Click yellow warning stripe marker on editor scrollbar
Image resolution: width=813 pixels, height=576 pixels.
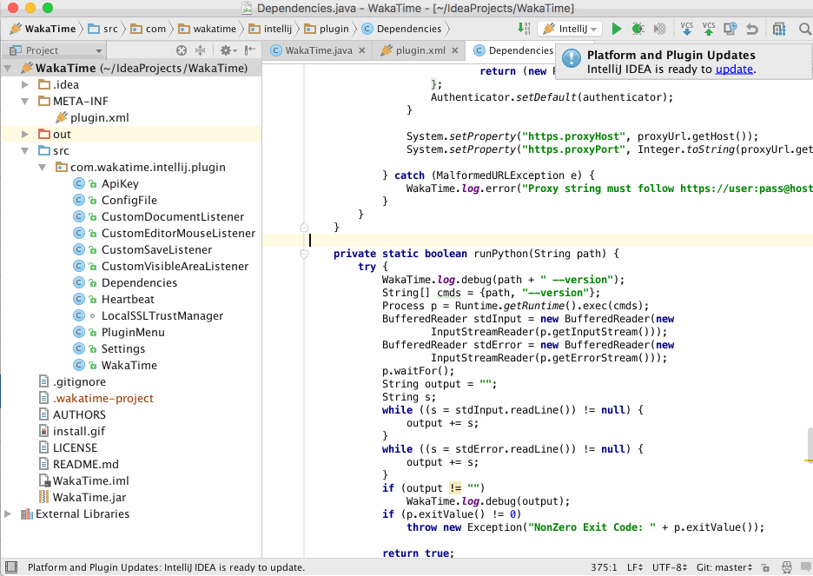pyautogui.click(x=809, y=460)
